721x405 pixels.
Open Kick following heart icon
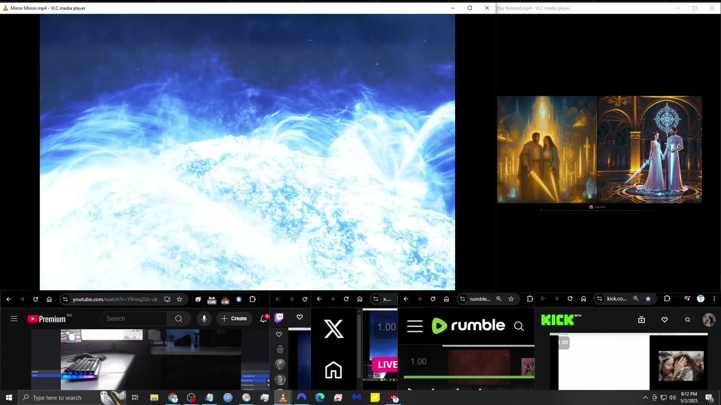[665, 319]
